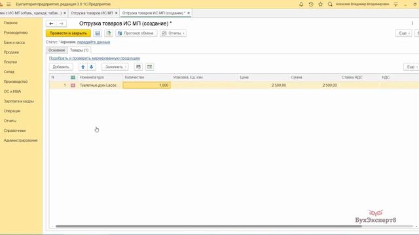The width and height of the screenshot is (419, 235).
Task: Expand the Отчеты dropdown
Action: (173, 33)
